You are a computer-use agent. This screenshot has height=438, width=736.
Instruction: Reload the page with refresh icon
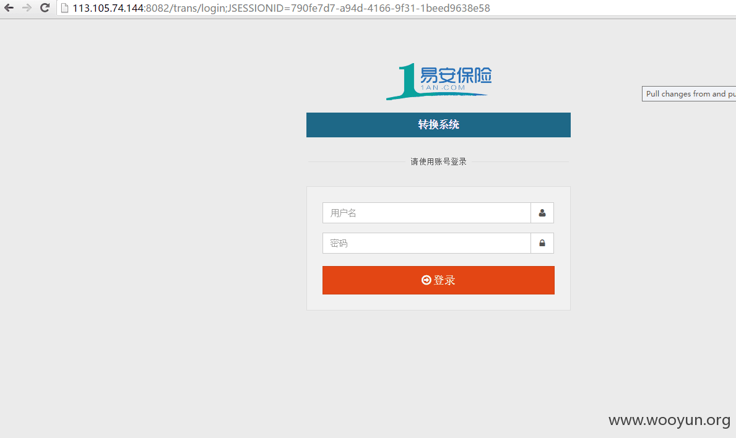point(45,8)
